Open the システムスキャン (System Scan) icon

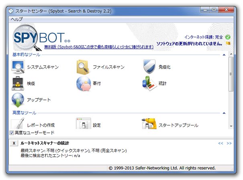pos(18,67)
